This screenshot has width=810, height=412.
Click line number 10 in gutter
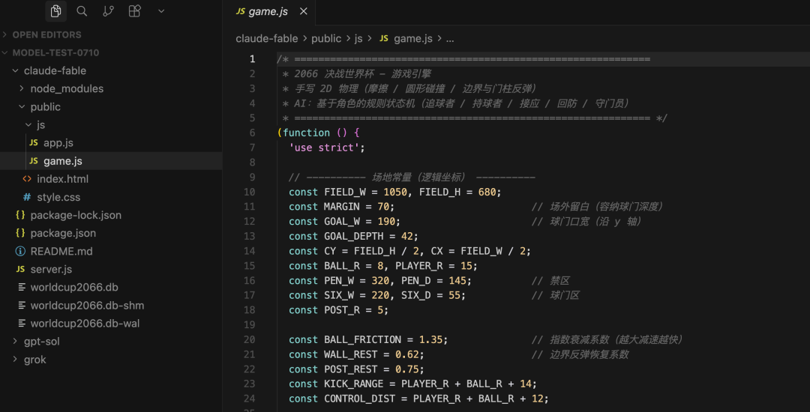point(250,192)
